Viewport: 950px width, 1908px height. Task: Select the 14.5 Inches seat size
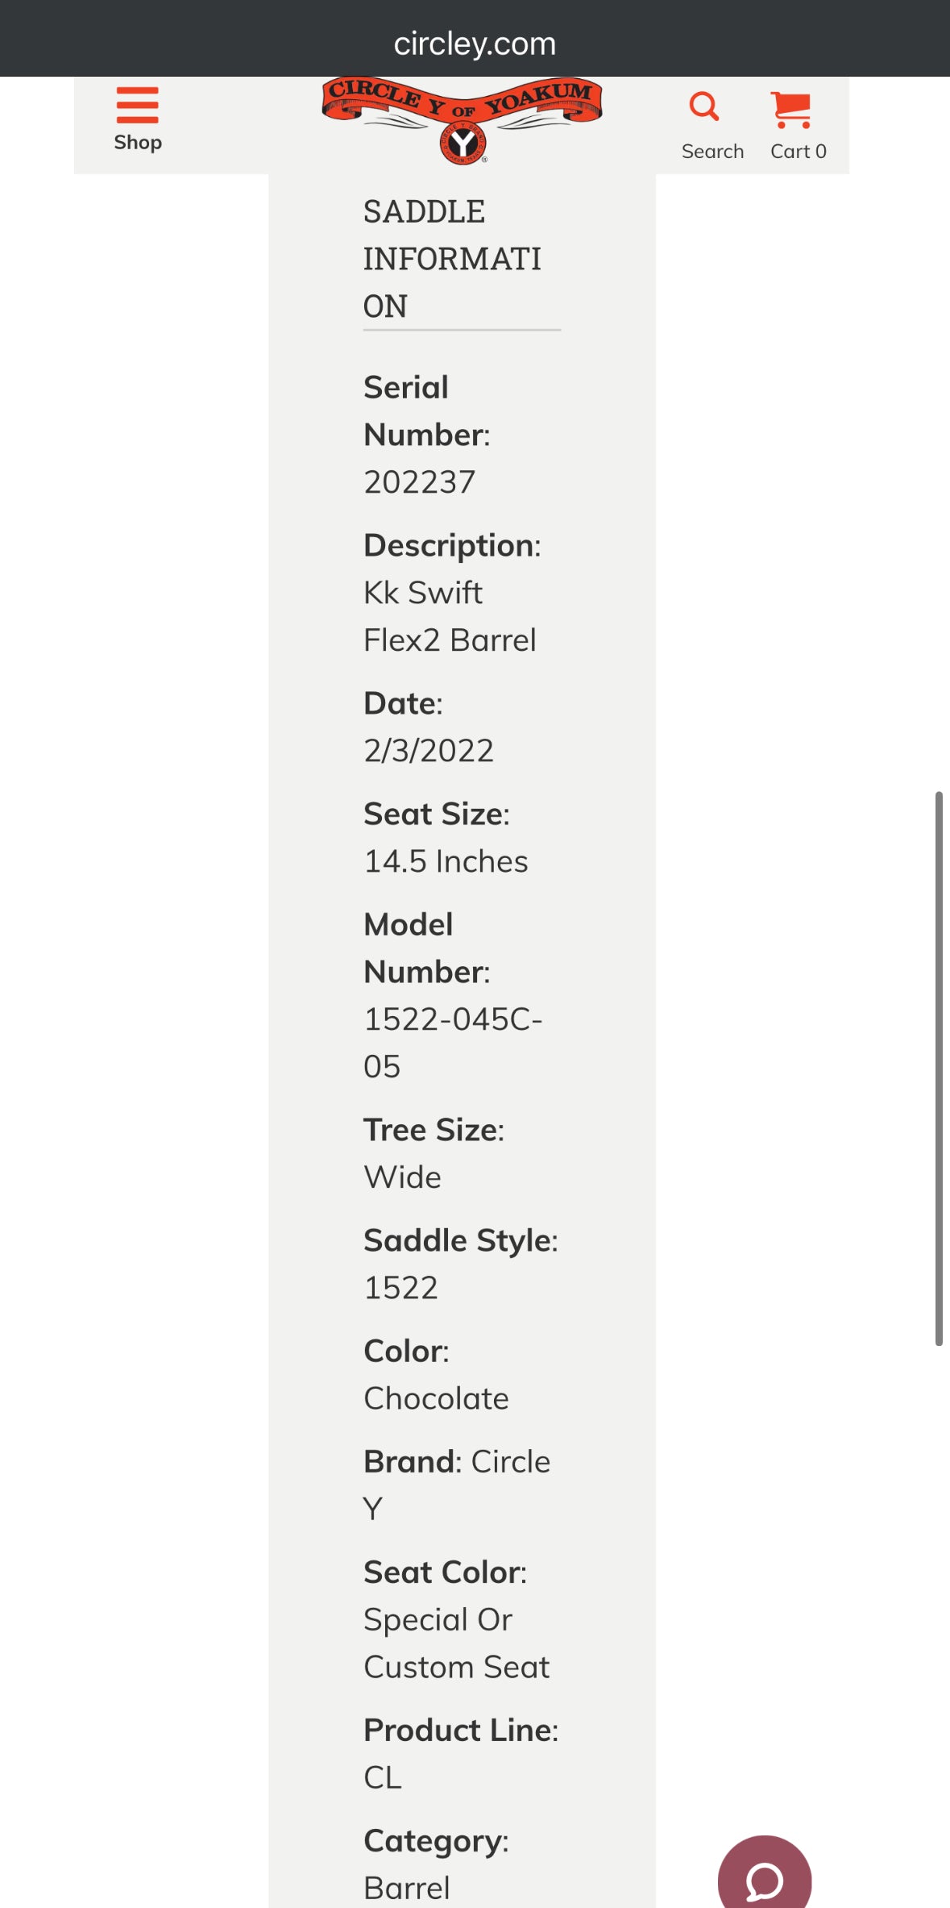(446, 862)
